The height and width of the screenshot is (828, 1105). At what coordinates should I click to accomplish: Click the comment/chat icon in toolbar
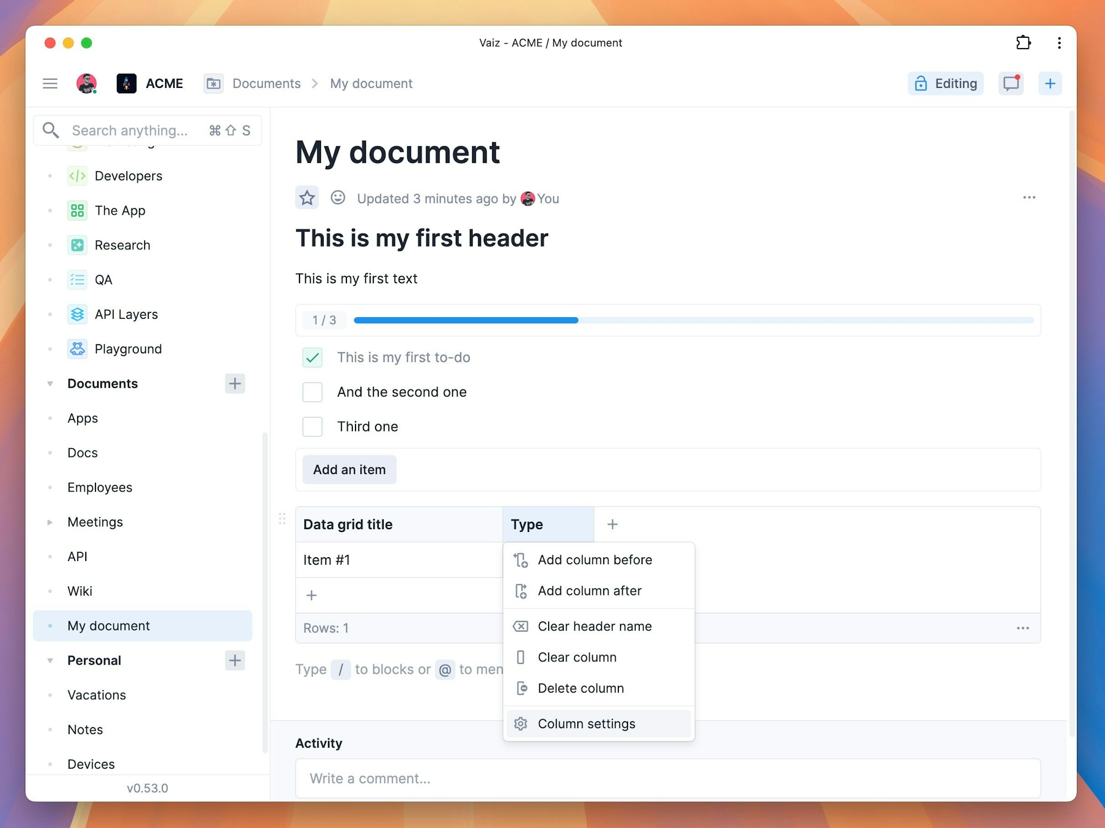[x=1011, y=84]
